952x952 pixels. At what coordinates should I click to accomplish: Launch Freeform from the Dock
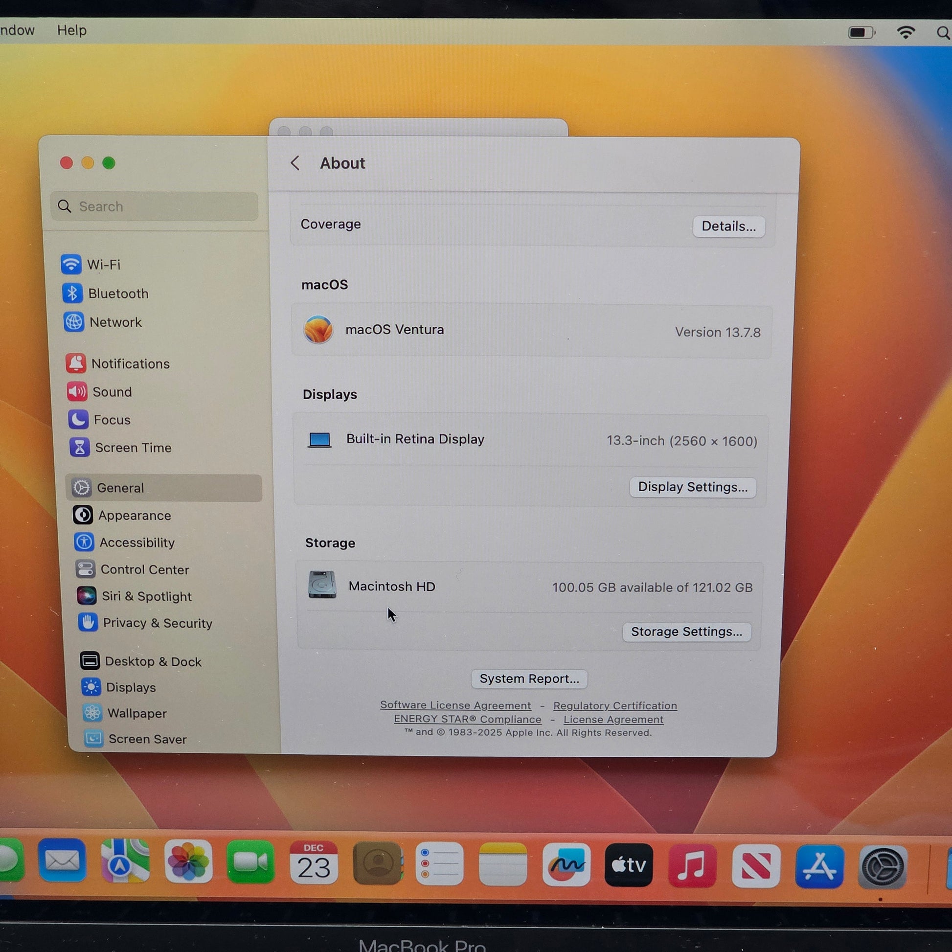click(566, 864)
